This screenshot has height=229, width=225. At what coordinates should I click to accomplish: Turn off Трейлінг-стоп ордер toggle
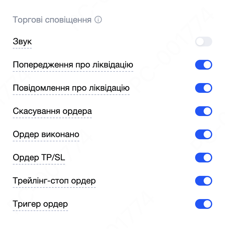(203, 181)
